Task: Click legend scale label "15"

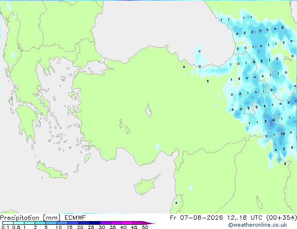Action: click(69, 227)
